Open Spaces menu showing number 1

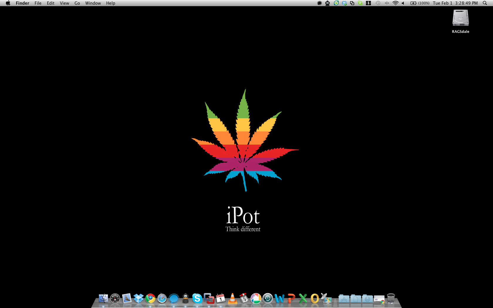(369, 3)
